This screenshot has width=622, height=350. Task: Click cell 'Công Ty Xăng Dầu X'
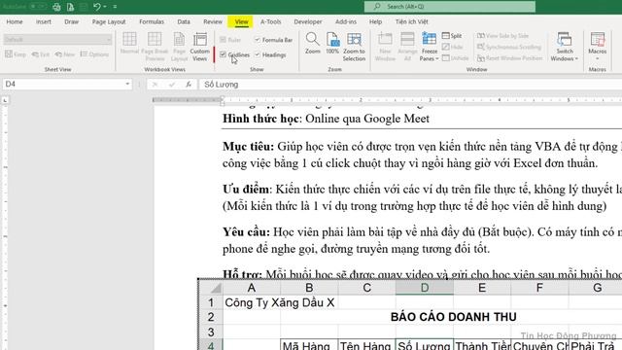[280, 302]
